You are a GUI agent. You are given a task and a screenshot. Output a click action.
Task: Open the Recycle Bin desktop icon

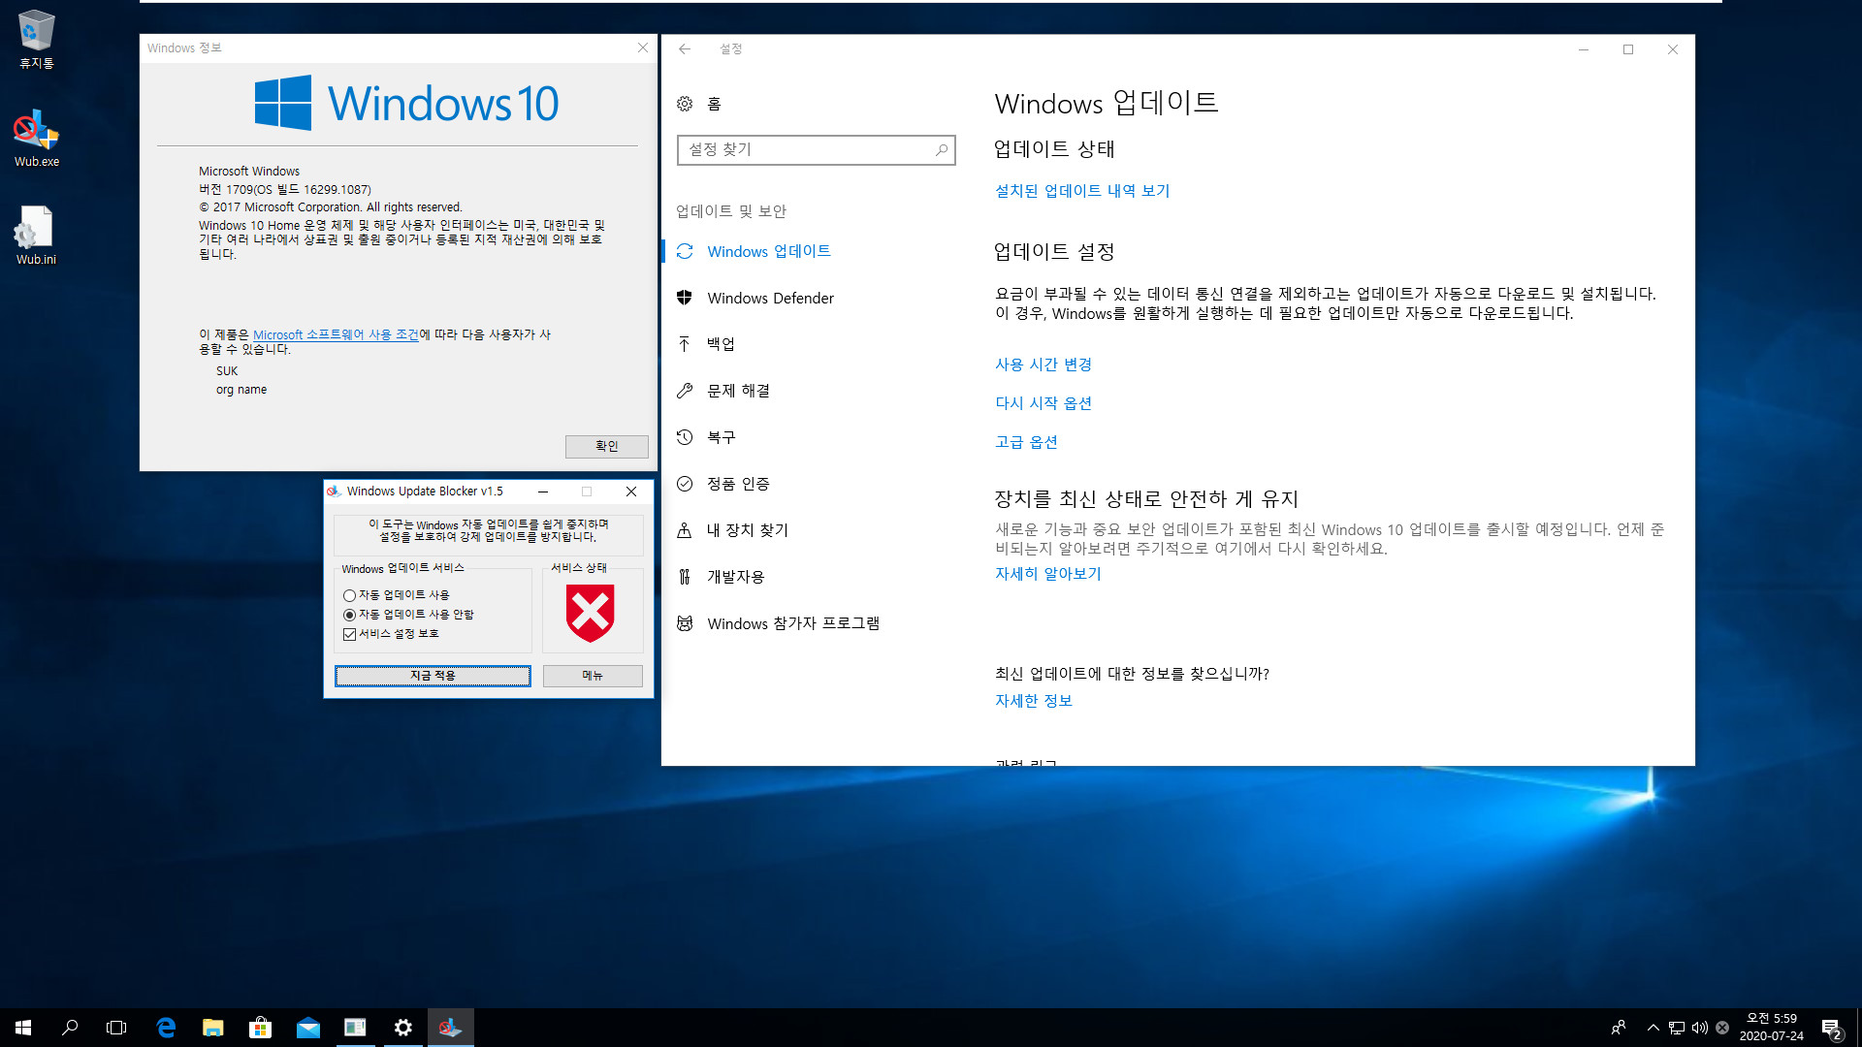click(x=36, y=39)
